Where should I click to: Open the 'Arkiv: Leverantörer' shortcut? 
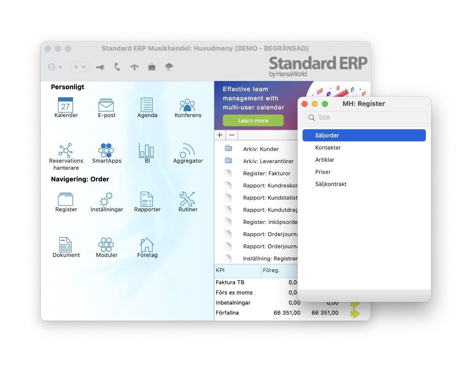pyautogui.click(x=268, y=161)
